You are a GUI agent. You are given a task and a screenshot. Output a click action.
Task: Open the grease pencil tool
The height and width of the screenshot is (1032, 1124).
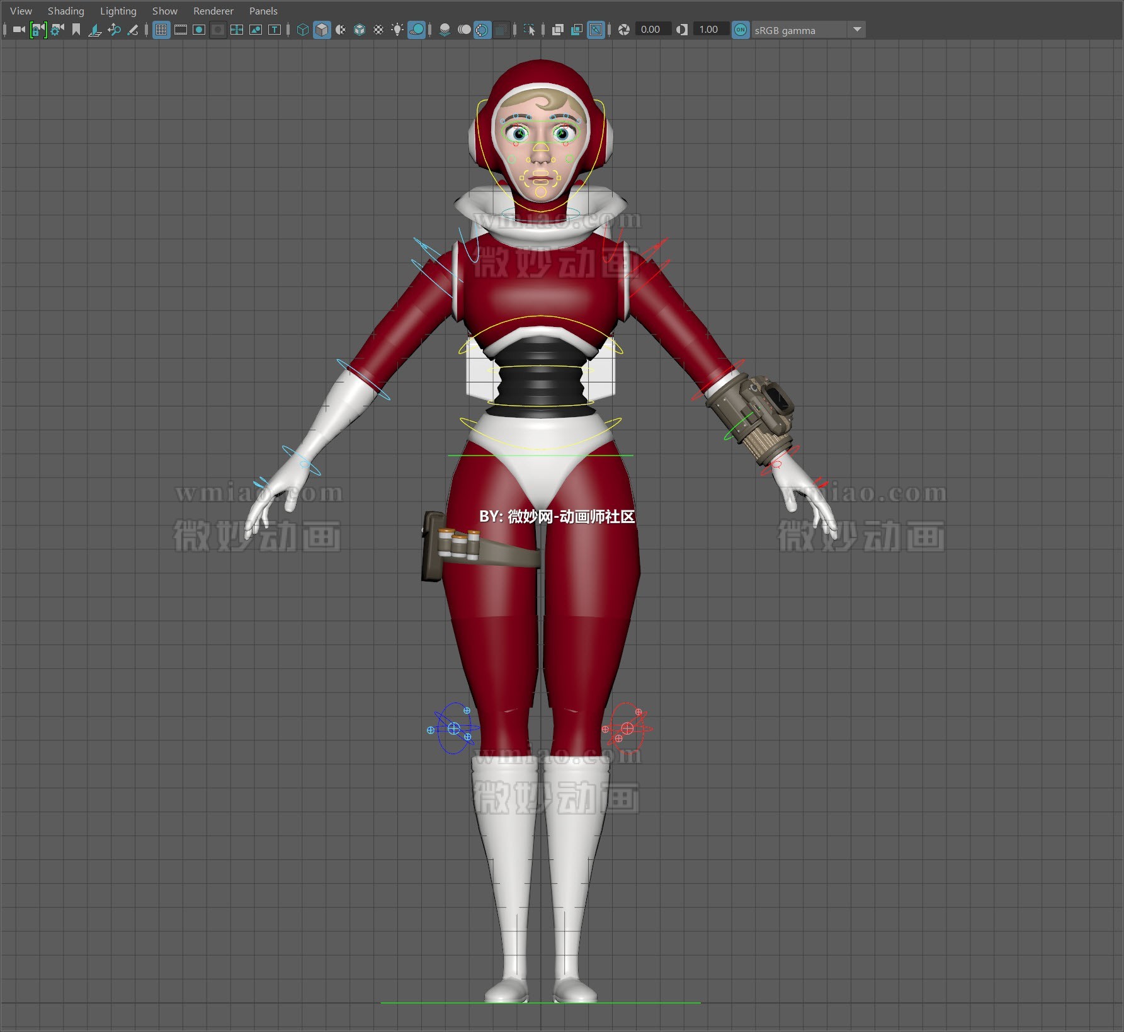(133, 30)
